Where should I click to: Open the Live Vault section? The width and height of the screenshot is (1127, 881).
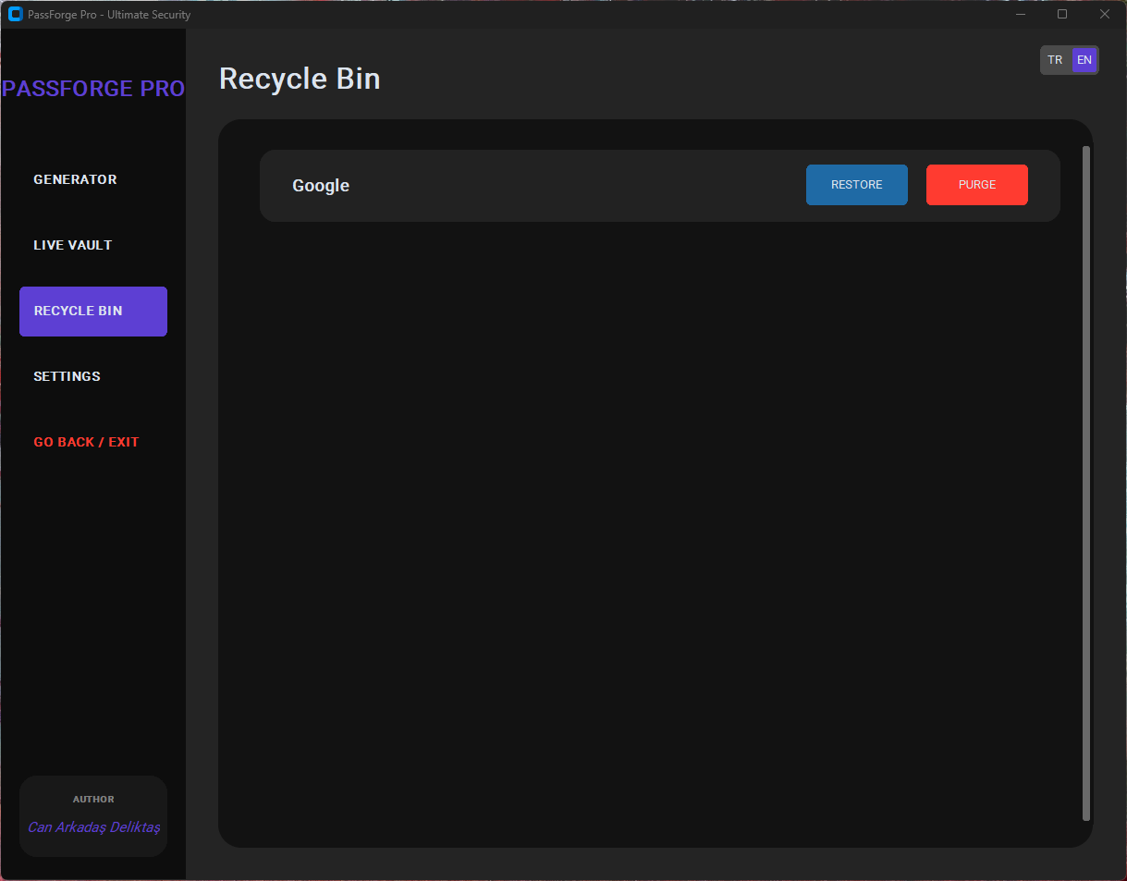[72, 245]
